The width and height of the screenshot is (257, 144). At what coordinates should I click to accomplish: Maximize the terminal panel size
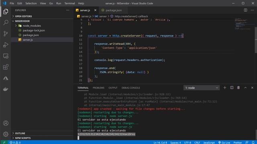point(245,88)
